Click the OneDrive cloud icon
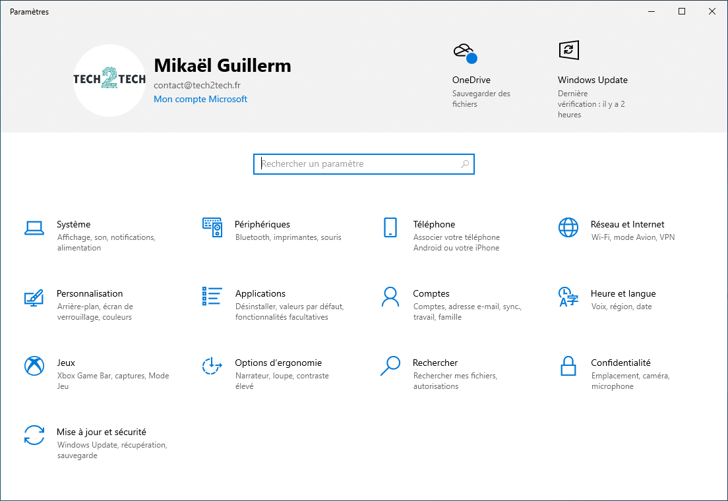This screenshot has width=728, height=501. [x=465, y=53]
